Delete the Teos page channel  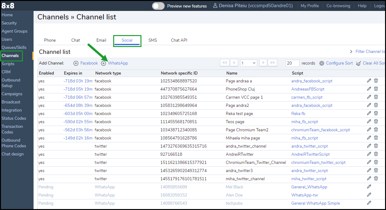(x=376, y=121)
